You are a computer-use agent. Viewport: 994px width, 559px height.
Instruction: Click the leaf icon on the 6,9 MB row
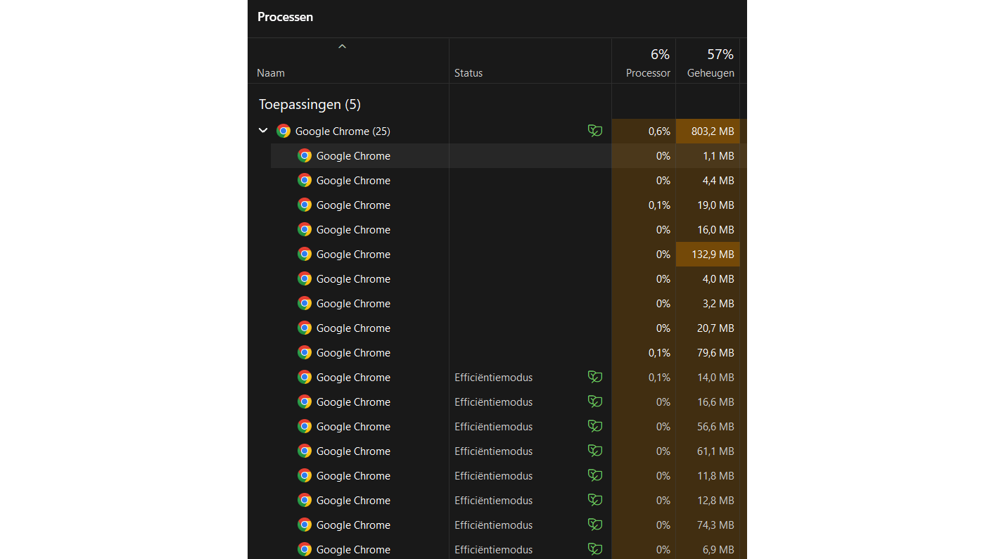[595, 549]
